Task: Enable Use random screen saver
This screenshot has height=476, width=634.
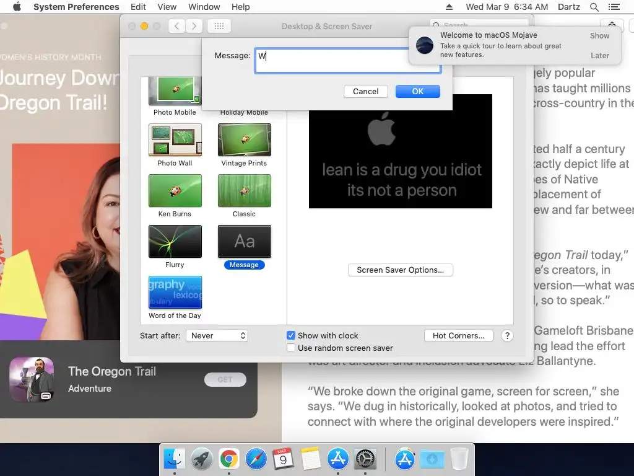Action: click(x=291, y=348)
